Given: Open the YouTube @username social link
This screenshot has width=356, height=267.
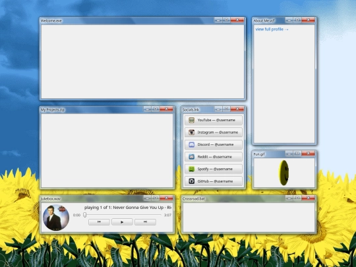Looking at the screenshot, I should [x=213, y=120].
